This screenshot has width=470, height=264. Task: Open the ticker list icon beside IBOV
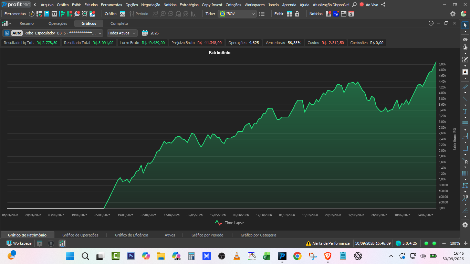pos(262,14)
